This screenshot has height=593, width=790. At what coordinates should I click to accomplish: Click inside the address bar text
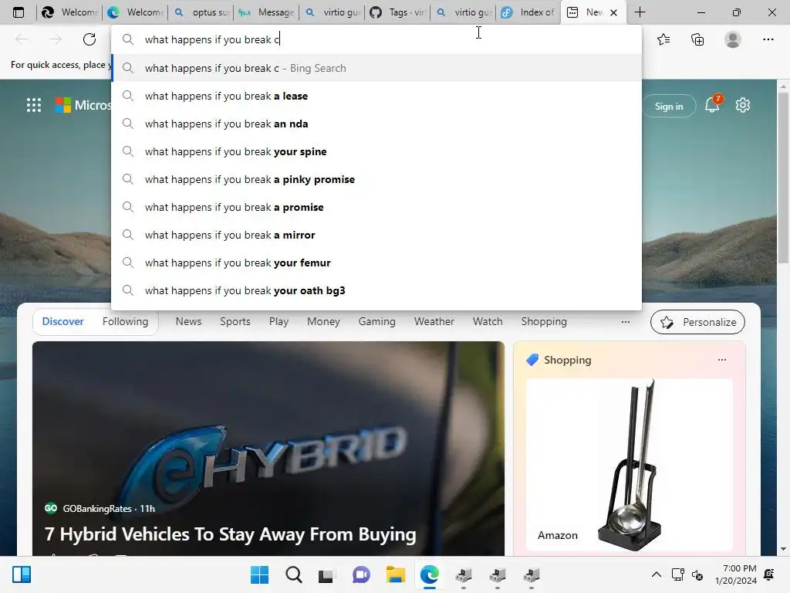click(x=212, y=39)
